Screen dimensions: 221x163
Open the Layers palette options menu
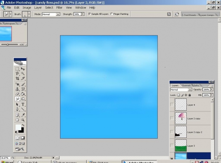coord(212,86)
